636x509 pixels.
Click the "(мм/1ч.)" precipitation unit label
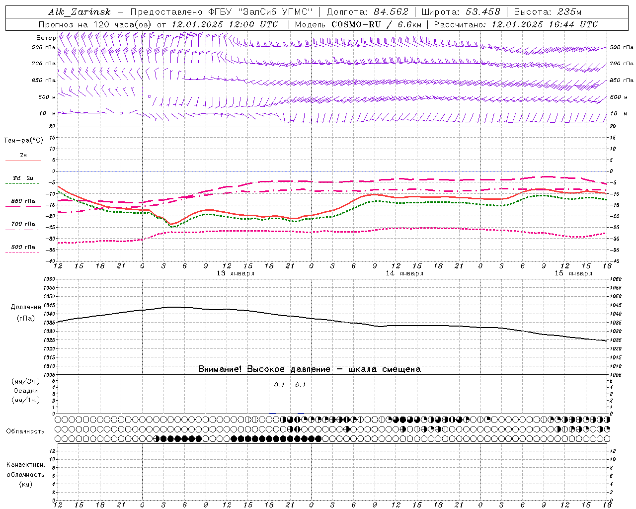(x=26, y=400)
